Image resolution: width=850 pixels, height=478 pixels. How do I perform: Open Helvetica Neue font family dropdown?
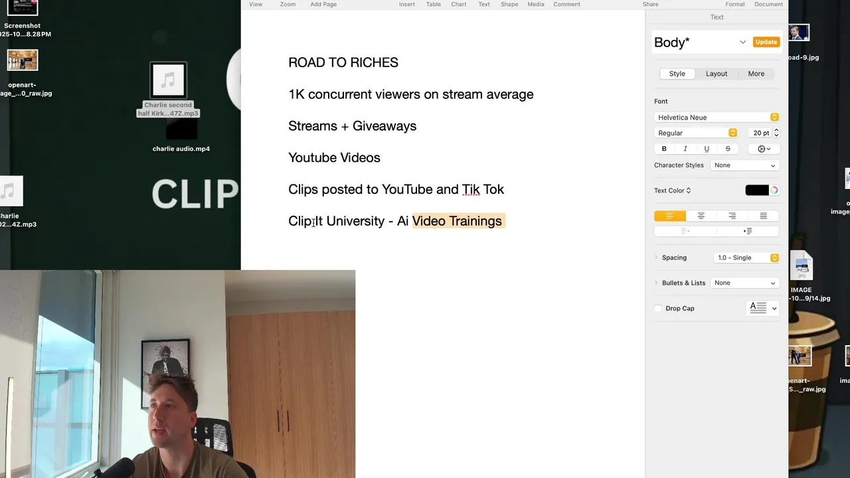tap(717, 118)
